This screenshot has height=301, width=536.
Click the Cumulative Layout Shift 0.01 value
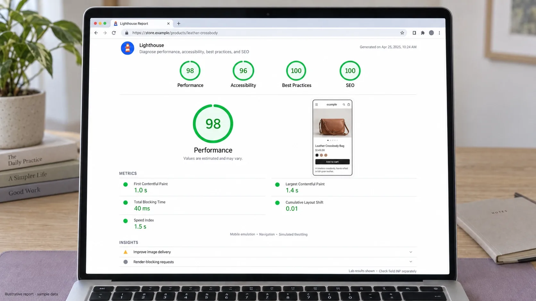coord(292,209)
